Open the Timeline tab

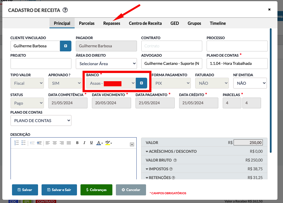click(x=218, y=23)
